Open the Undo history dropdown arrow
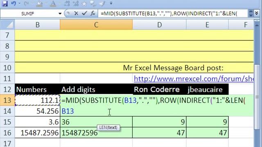Screen dimensions: 262x147 19,3
